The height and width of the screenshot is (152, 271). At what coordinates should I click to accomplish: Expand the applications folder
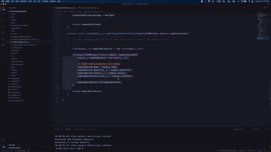[16, 28]
